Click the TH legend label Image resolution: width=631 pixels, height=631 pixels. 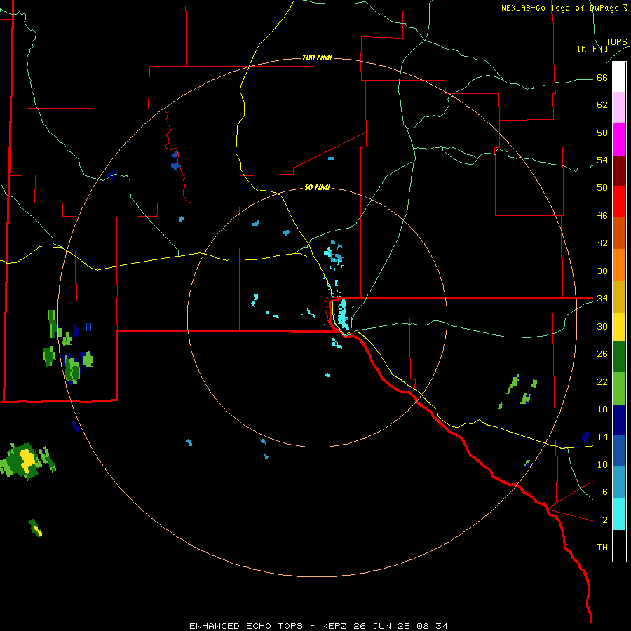(x=602, y=548)
